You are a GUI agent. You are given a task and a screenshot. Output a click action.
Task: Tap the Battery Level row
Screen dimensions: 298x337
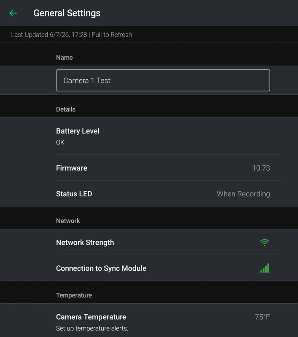(149, 136)
